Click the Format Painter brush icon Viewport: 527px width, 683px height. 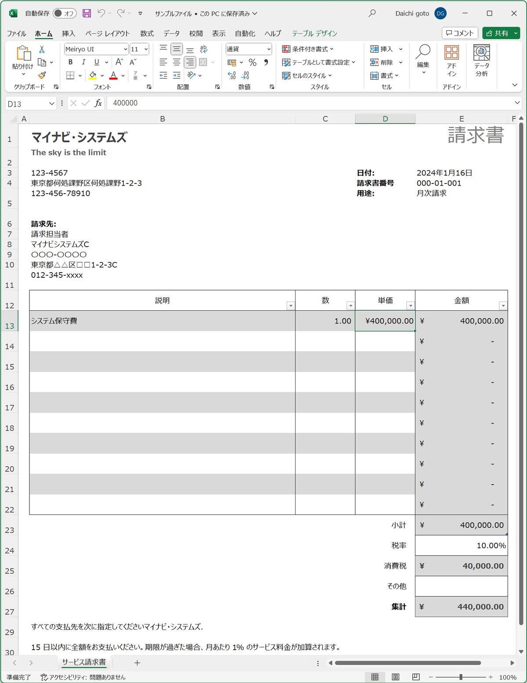coord(42,75)
